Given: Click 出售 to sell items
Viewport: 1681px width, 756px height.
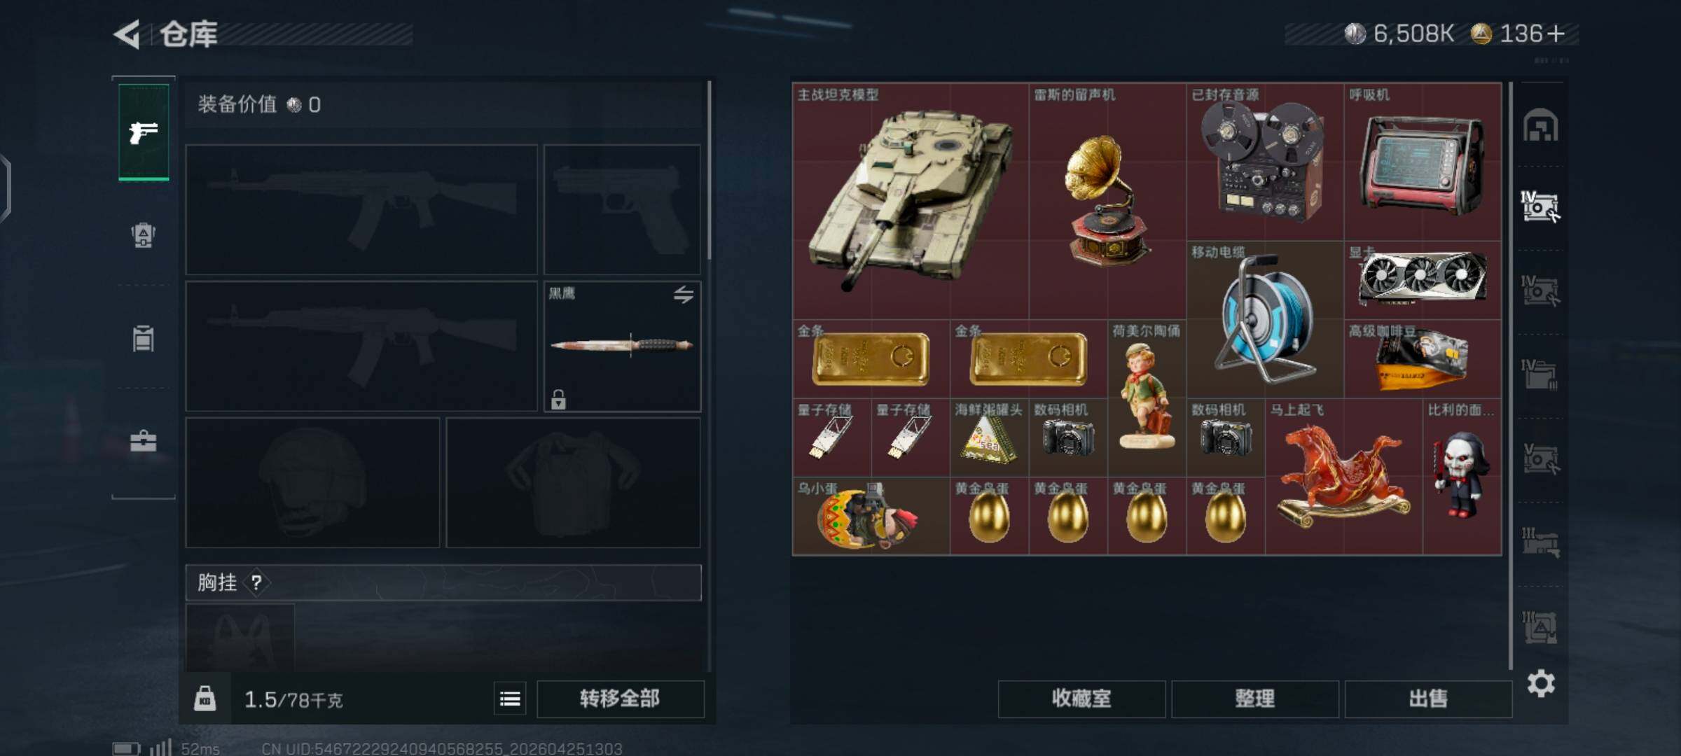Looking at the screenshot, I should (x=1428, y=699).
